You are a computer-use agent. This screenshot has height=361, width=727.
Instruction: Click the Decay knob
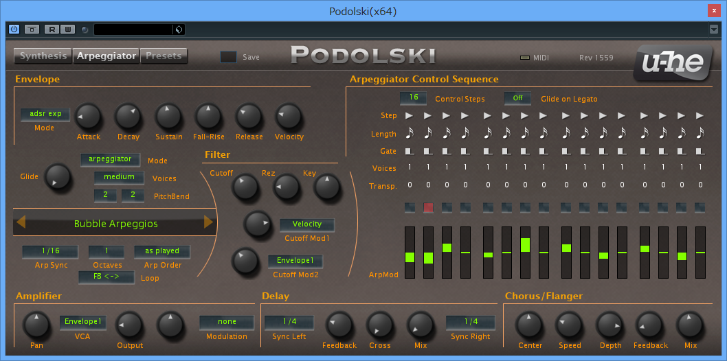pyautogui.click(x=128, y=116)
